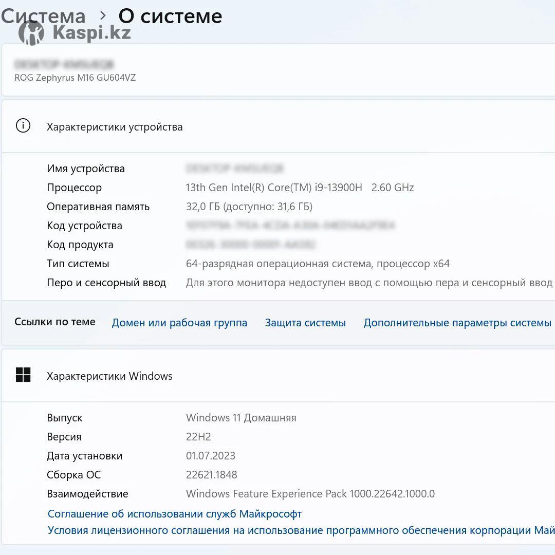Click the Windows 11 Домашняя edition value

(241, 418)
